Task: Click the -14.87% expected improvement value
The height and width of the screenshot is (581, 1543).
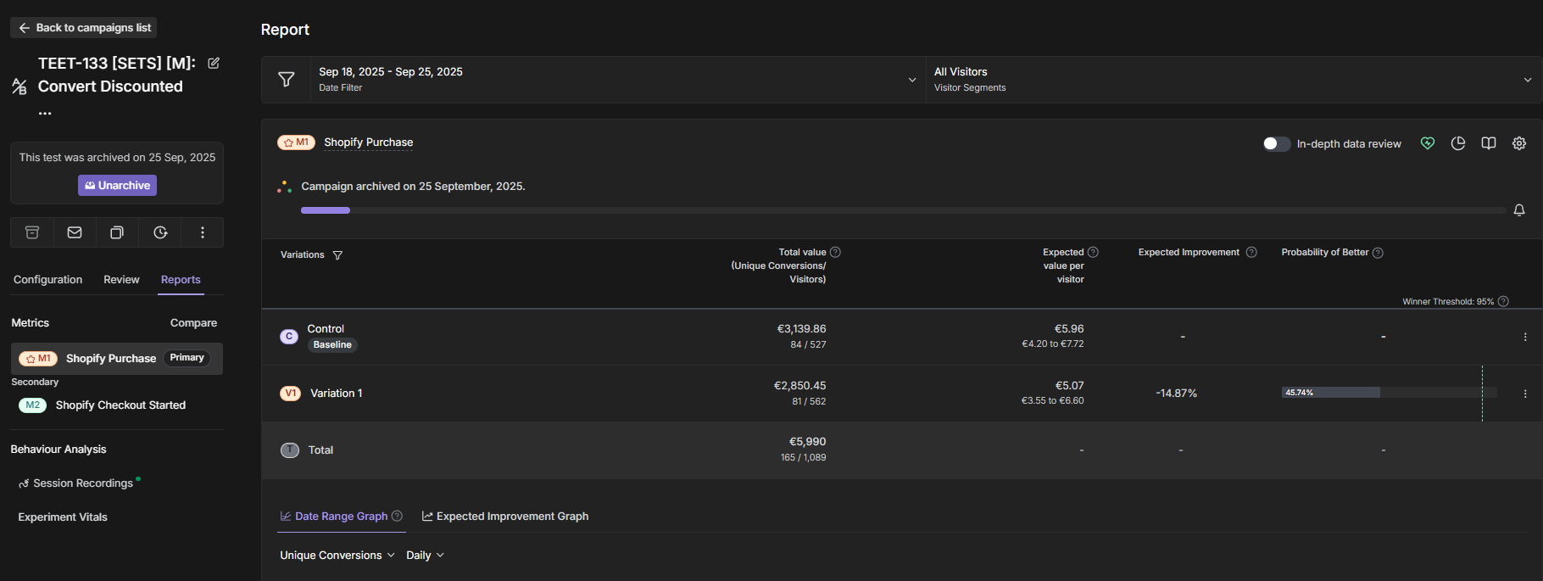Action: 1177,394
